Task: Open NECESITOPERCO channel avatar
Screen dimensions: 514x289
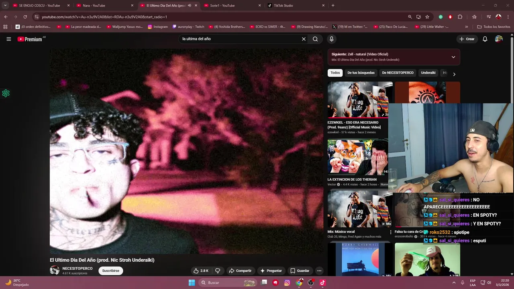Action: [x=55, y=270]
